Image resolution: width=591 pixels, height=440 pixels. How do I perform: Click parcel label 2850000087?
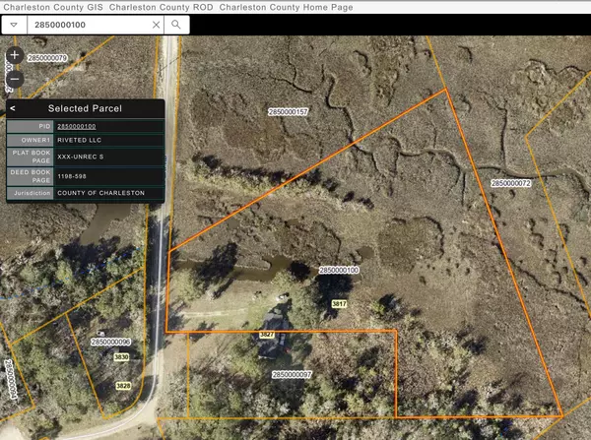click(x=292, y=374)
